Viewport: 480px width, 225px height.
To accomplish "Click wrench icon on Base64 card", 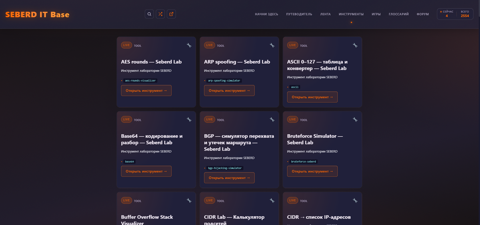I will coord(189,119).
